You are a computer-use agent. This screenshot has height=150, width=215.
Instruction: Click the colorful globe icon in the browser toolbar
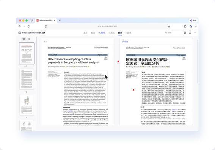(191, 27)
